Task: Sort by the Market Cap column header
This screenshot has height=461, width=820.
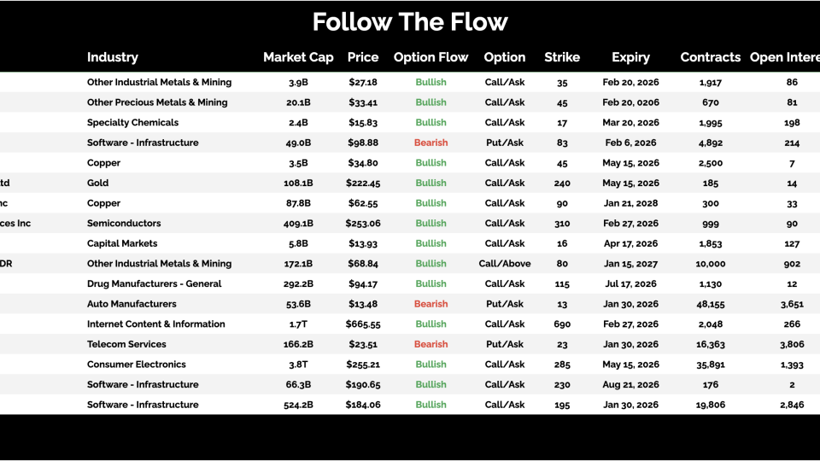Action: tap(298, 57)
